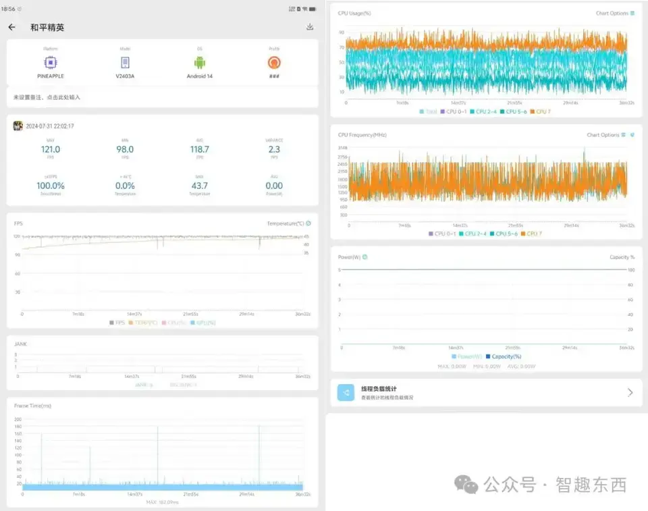Tap inside the FPS line chart
648x511 pixels.
[163, 273]
